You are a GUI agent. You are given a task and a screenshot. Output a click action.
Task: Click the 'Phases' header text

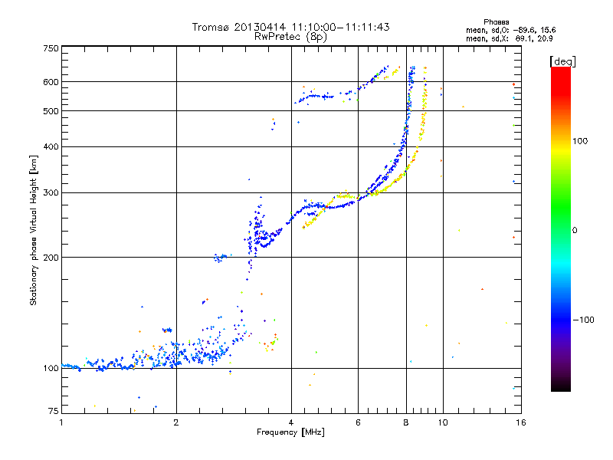click(496, 22)
